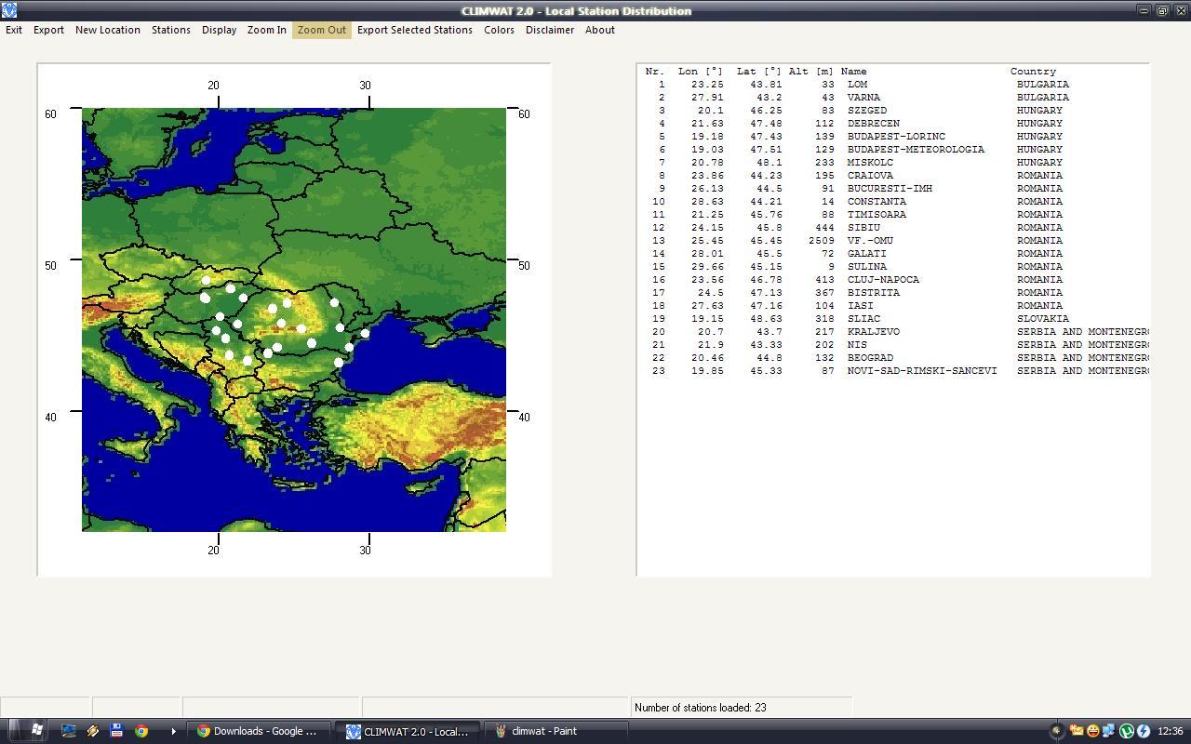
Task: Launch Chrome from quick launch bar
Action: coord(141,731)
